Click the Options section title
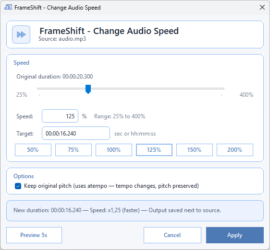The width and height of the screenshot is (270, 250). 24,176
